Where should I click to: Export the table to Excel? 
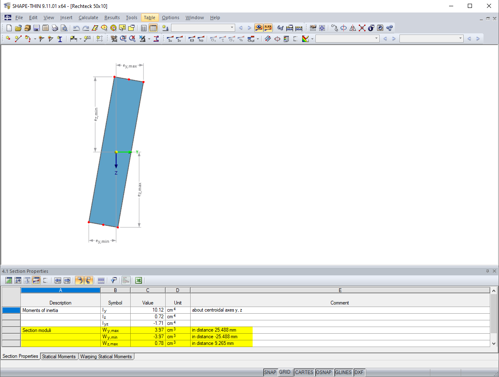pyautogui.click(x=138, y=280)
